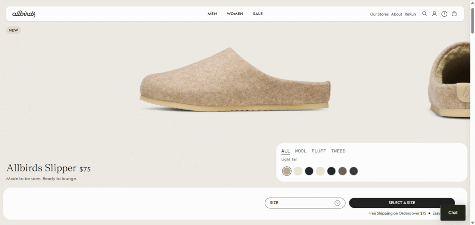The width and height of the screenshot is (475, 225).
Task: Open the Sale navigation menu
Action: click(x=258, y=14)
